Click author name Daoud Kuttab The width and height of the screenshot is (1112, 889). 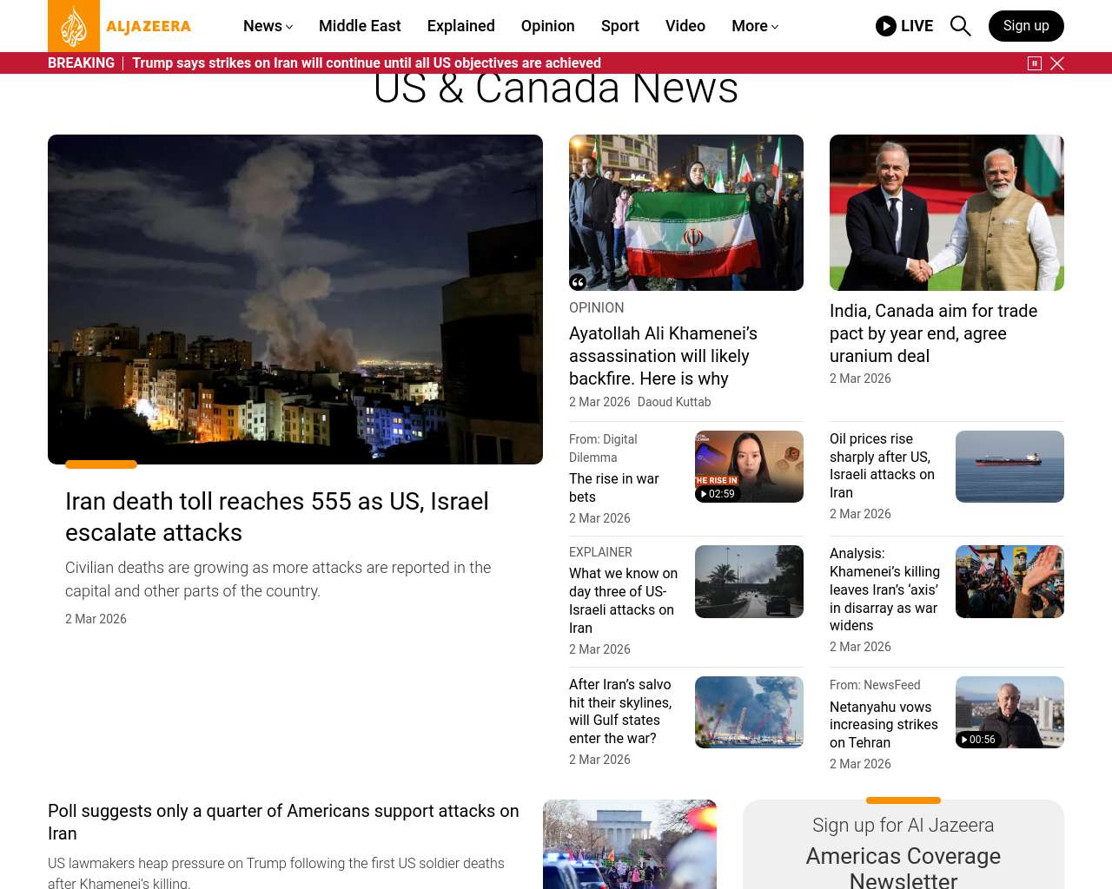click(673, 402)
